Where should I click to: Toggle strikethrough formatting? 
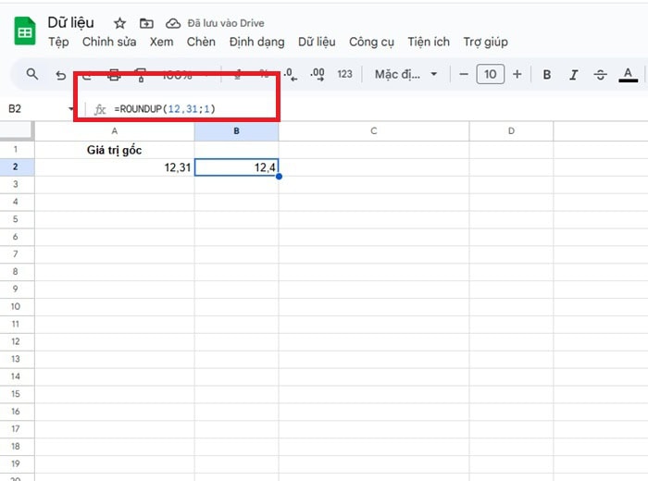pyautogui.click(x=600, y=75)
